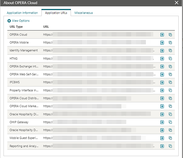Image resolution: width=183 pixels, height=158 pixels.
Task: Select the Application URLs tab
Action: coord(56,13)
